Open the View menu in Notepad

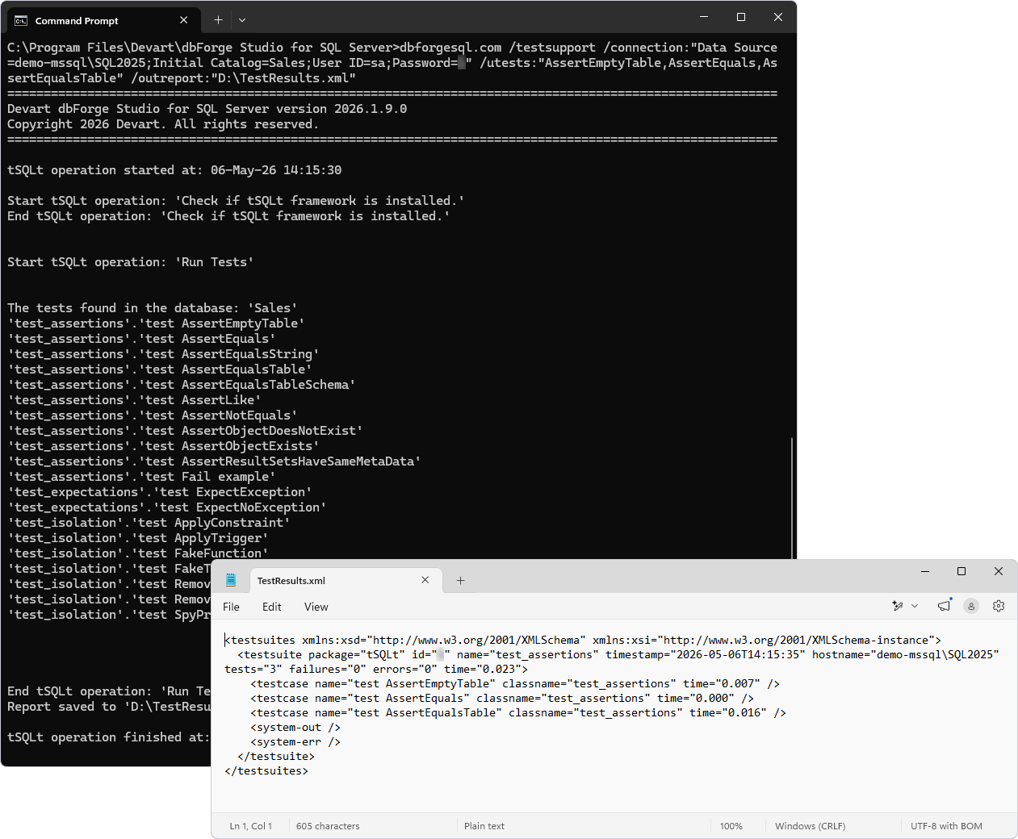pyautogui.click(x=316, y=607)
